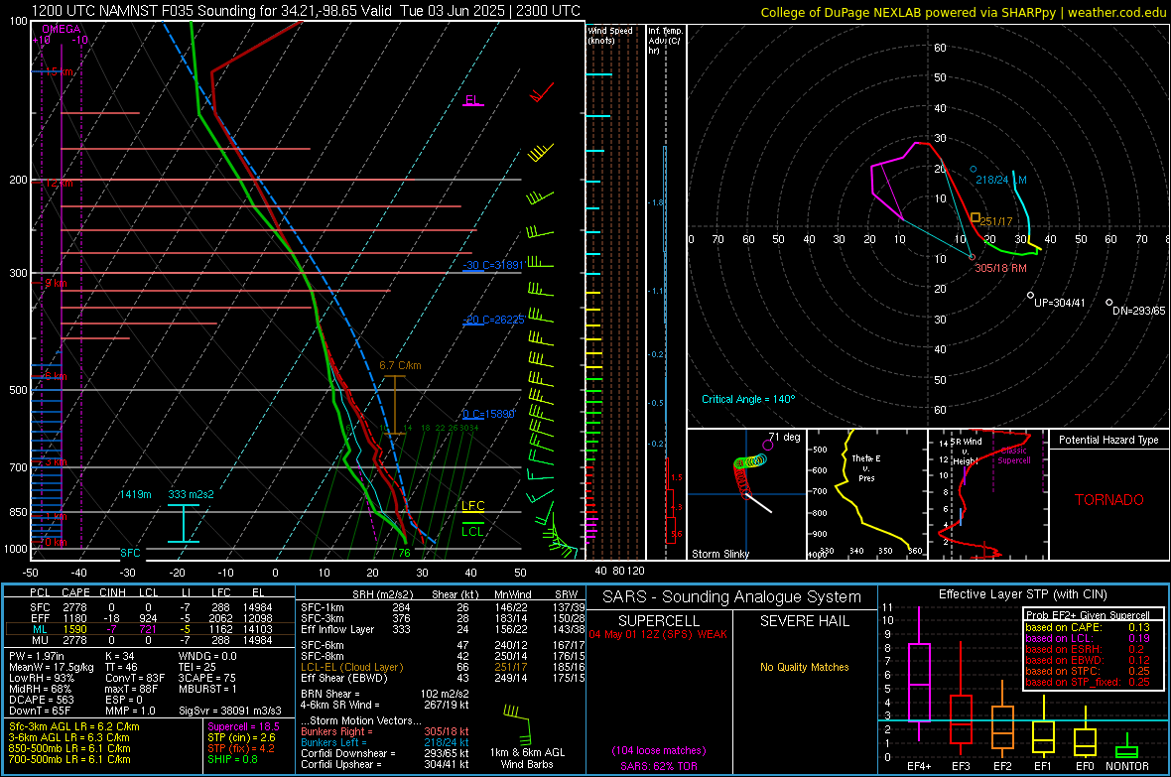Viewport: 1171px width, 777px height.
Task: Click the green 'SHIP = 0.8' value
Action: pos(232,760)
